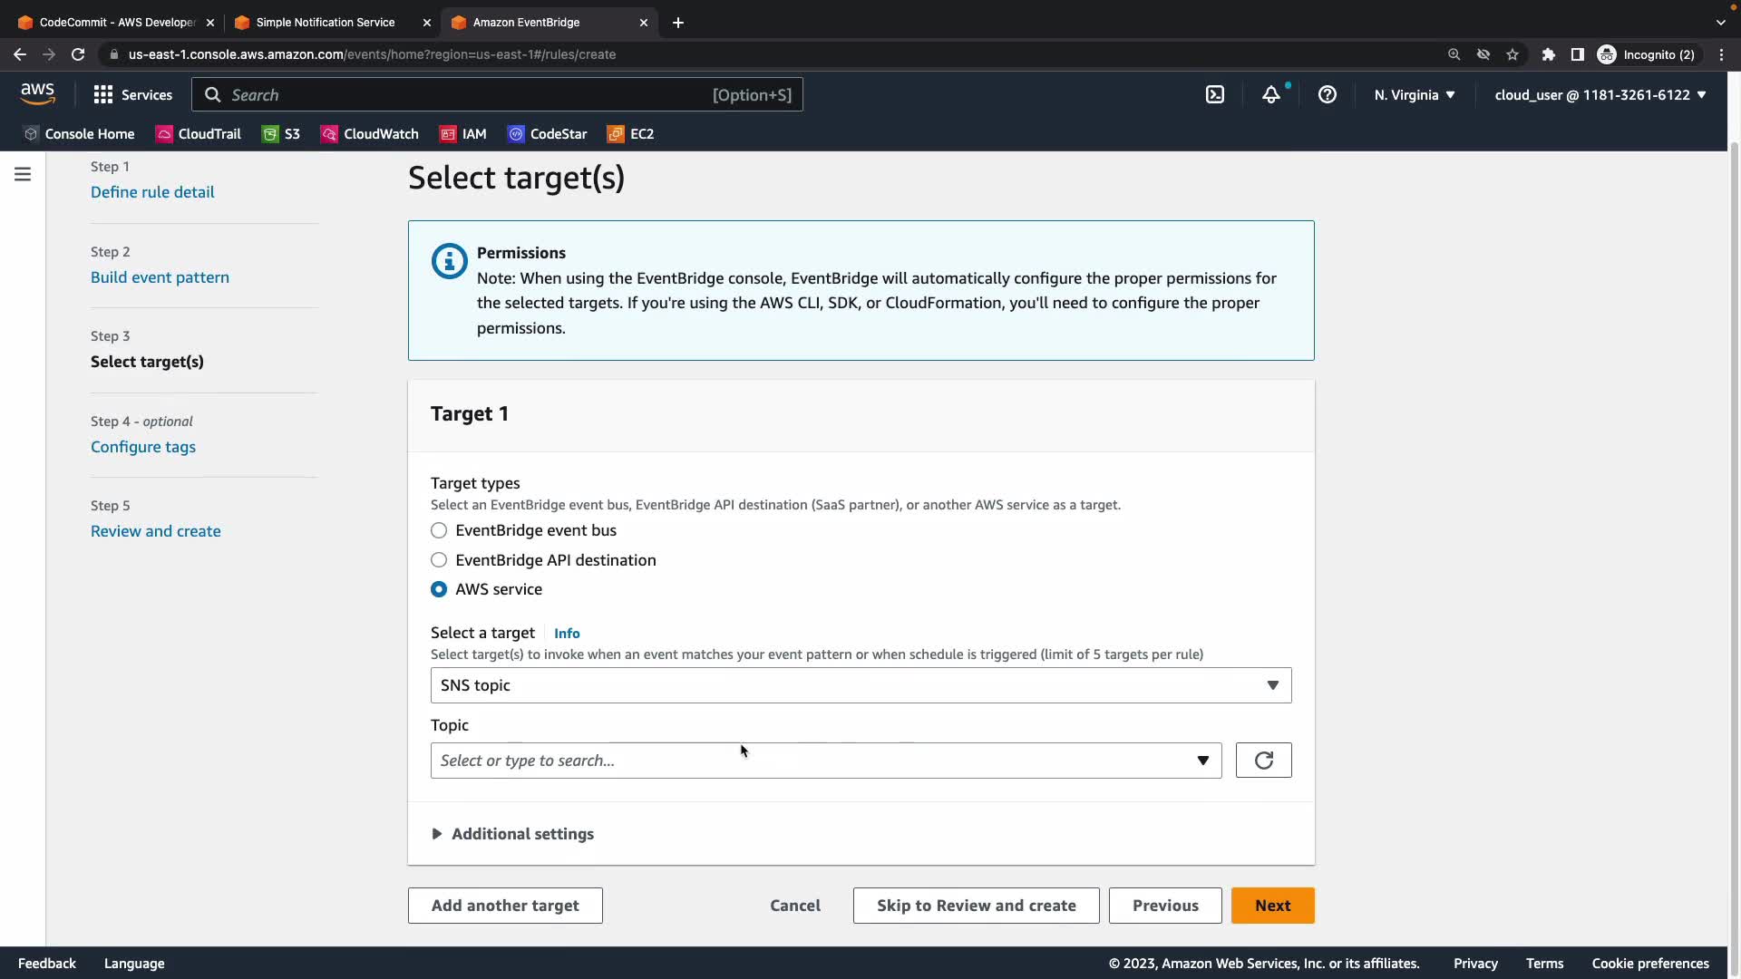Click the AWS logo home icon
This screenshot has height=979, width=1741.
(x=38, y=93)
